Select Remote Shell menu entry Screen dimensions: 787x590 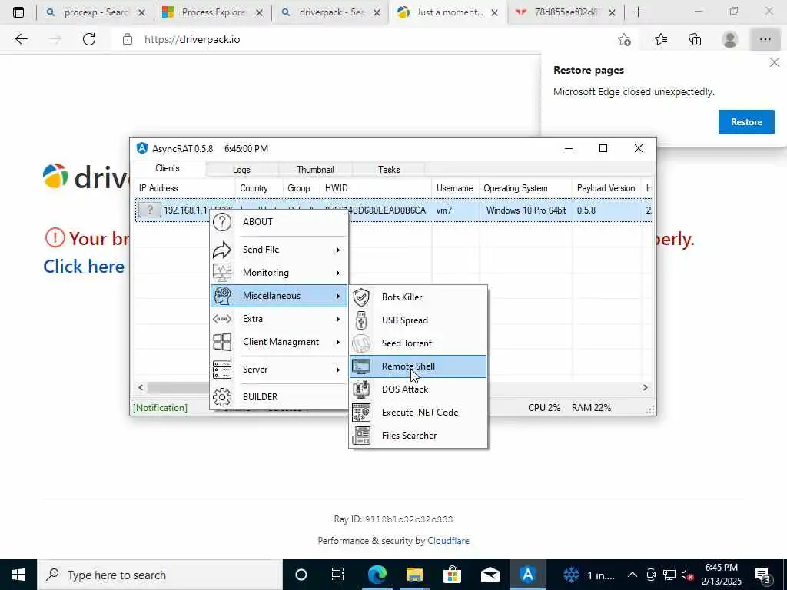[x=418, y=366]
